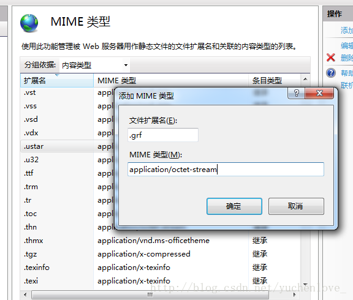Confirm with the 确定 button
This screenshot has height=300, width=353.
click(234, 206)
